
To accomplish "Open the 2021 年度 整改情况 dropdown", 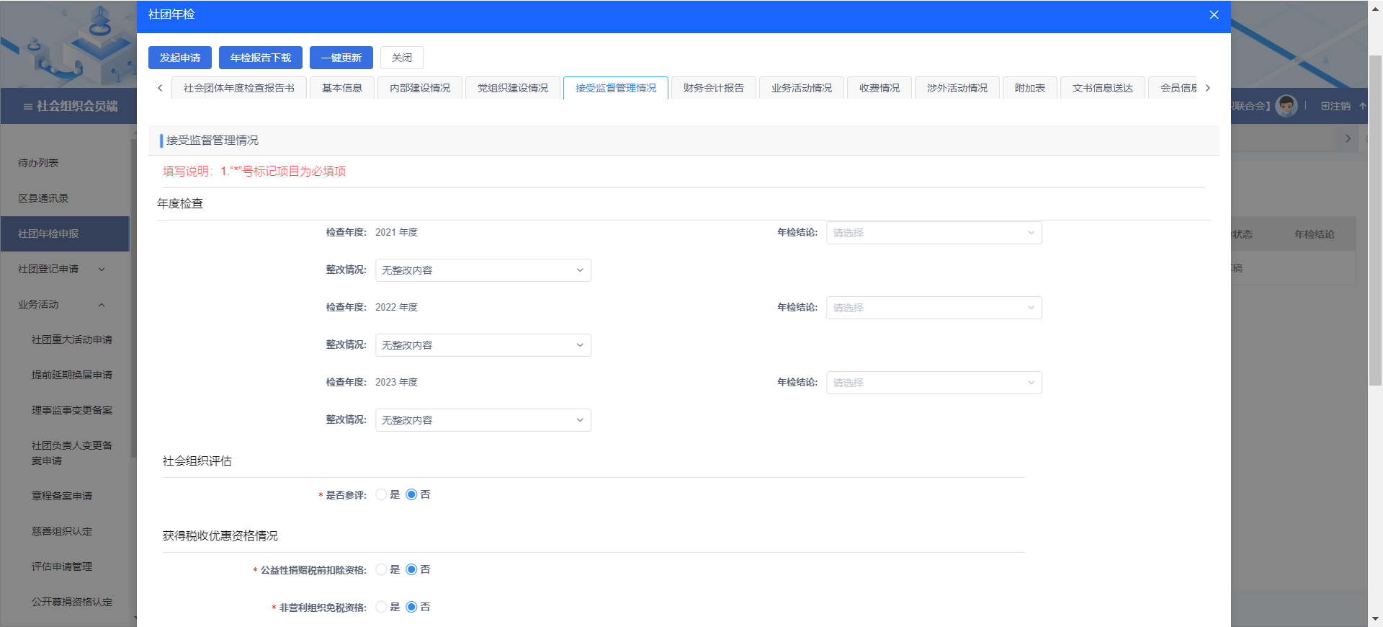I will tap(483, 270).
